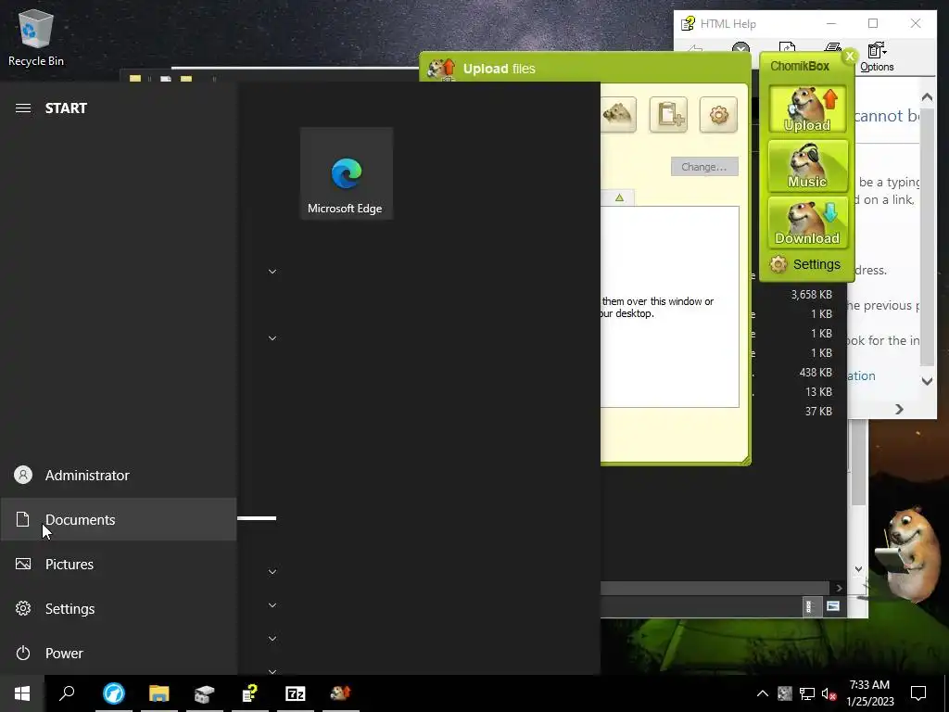The width and height of the screenshot is (949, 712).
Task: Open the ChomikBox Upload panel button
Action: [807, 109]
